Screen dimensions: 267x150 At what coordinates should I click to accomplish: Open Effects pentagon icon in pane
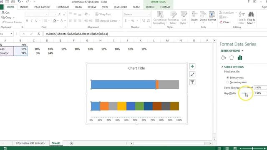coord(232,57)
